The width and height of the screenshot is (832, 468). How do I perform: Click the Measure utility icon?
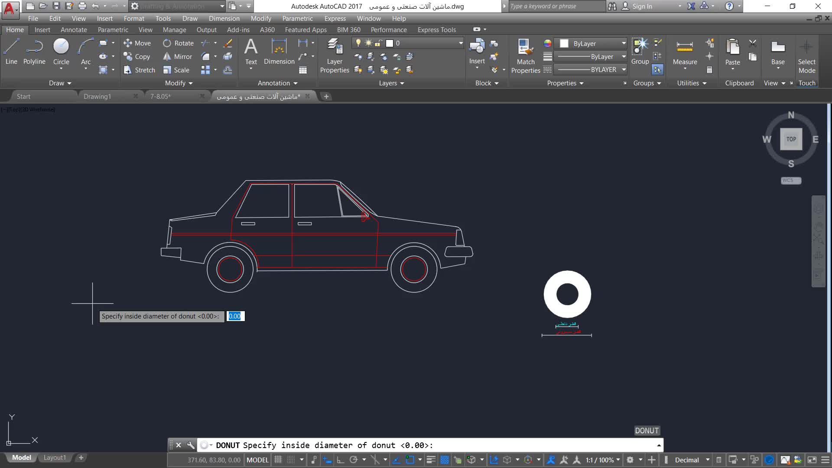point(685,47)
